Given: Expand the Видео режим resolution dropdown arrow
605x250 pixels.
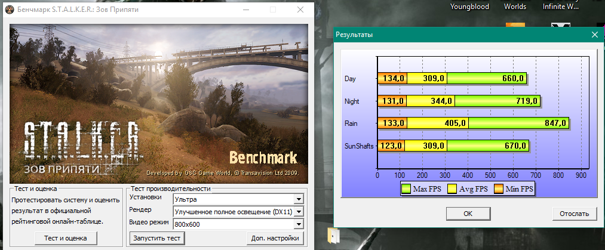Looking at the screenshot, I should tap(298, 224).
